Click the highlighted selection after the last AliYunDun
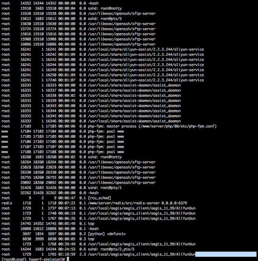Screen dimensions: 258x261 tap(226, 254)
